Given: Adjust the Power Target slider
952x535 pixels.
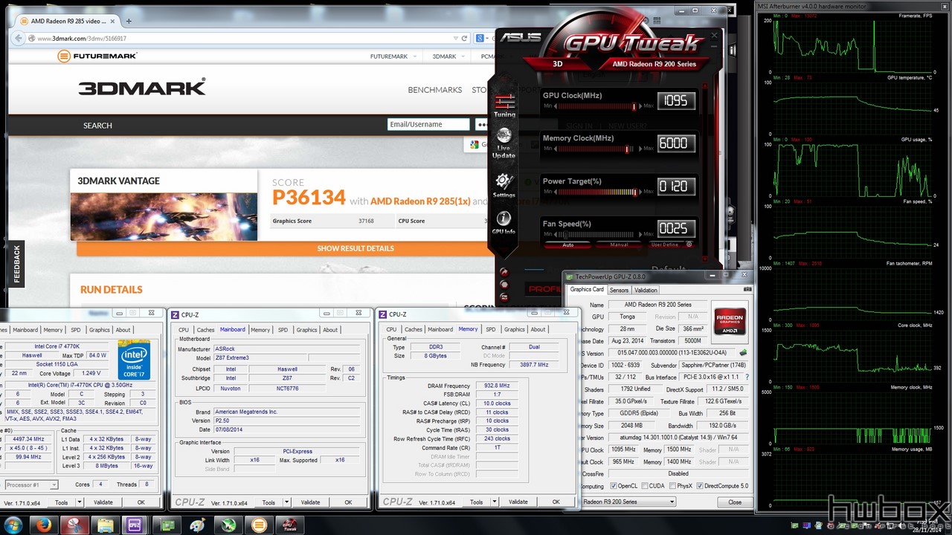Looking at the screenshot, I should point(598,192).
